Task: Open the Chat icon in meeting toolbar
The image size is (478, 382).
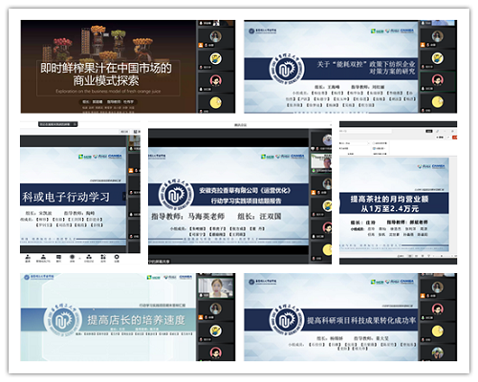Action: point(58,258)
